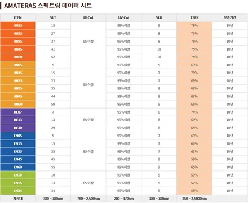
Task: Click the 250~2,5000nm footer cell
Action: [194, 199]
